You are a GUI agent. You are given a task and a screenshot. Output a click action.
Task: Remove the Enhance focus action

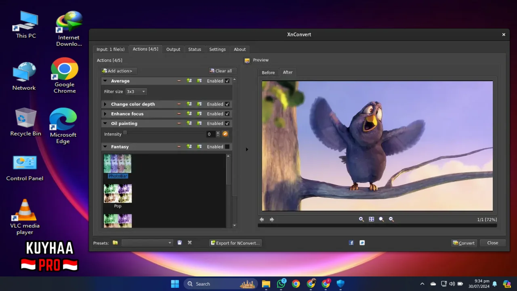point(179,114)
